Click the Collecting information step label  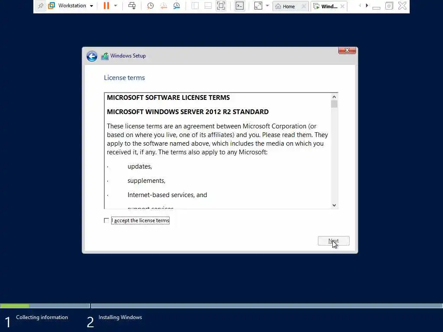tap(42, 317)
